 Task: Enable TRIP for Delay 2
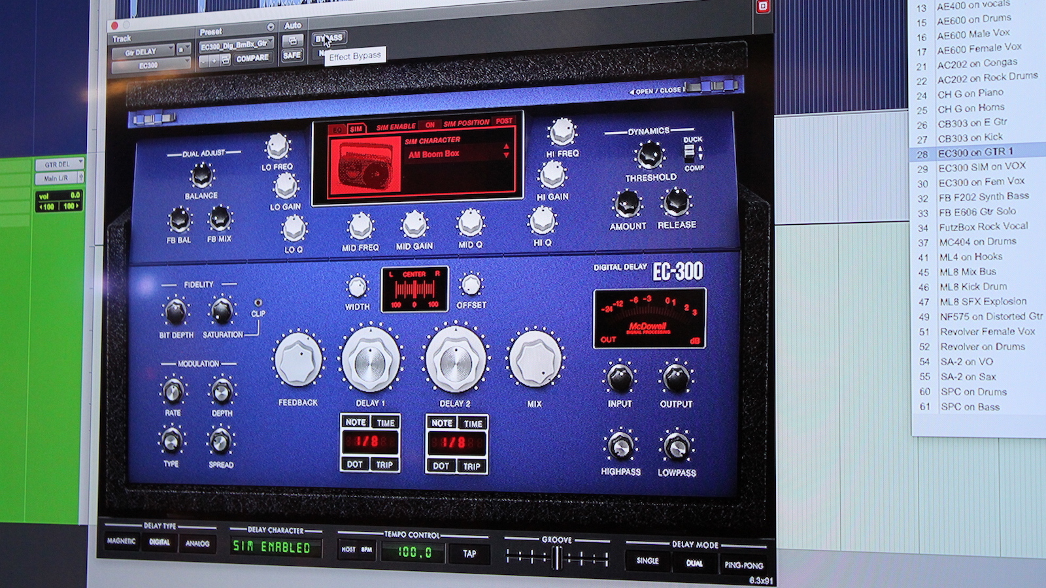pos(471,466)
